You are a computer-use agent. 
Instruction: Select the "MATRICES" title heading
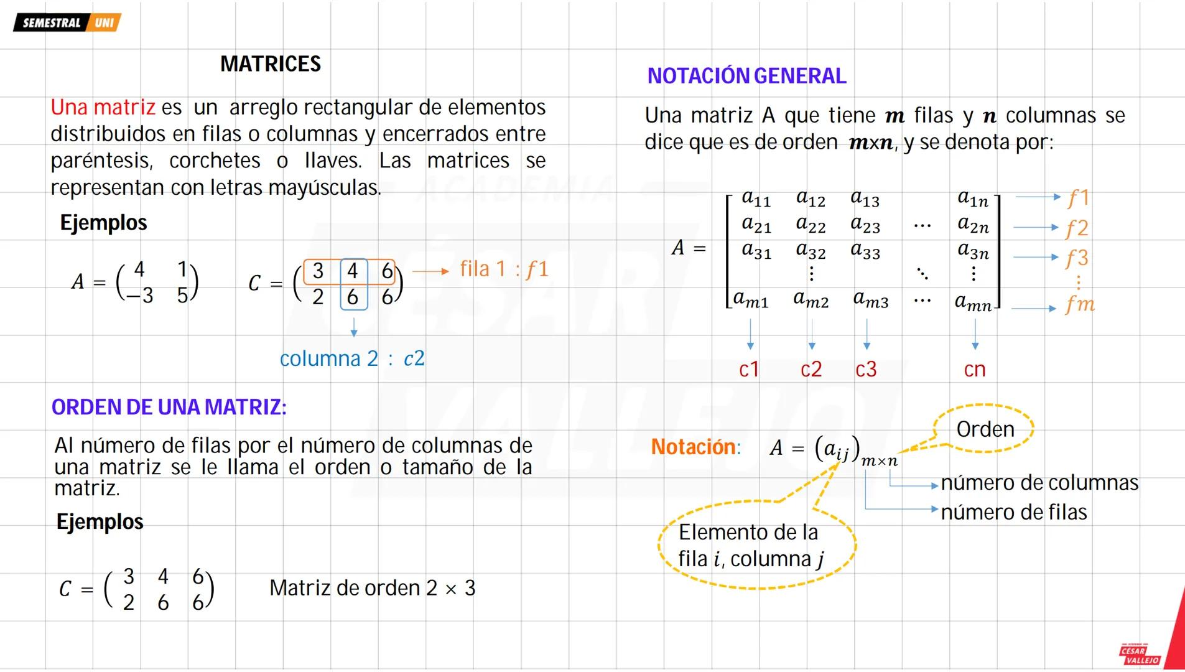click(x=271, y=64)
